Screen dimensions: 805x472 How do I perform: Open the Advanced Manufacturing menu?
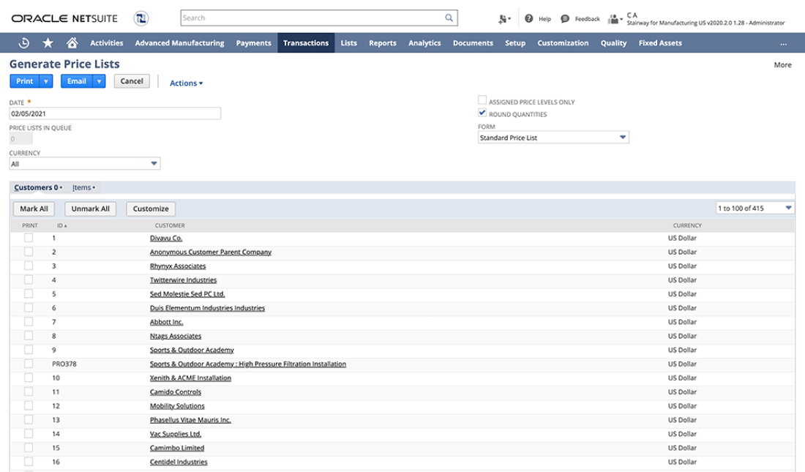180,43
